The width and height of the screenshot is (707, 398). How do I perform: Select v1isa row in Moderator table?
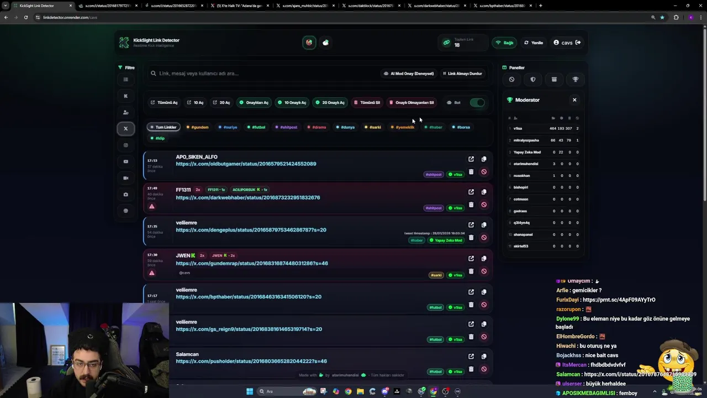[544, 129]
